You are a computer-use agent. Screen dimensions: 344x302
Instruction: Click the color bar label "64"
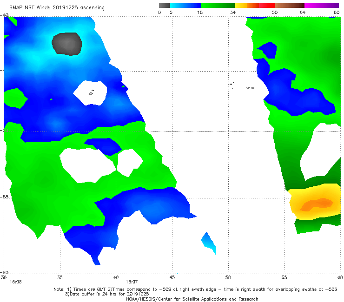coord(303,12)
